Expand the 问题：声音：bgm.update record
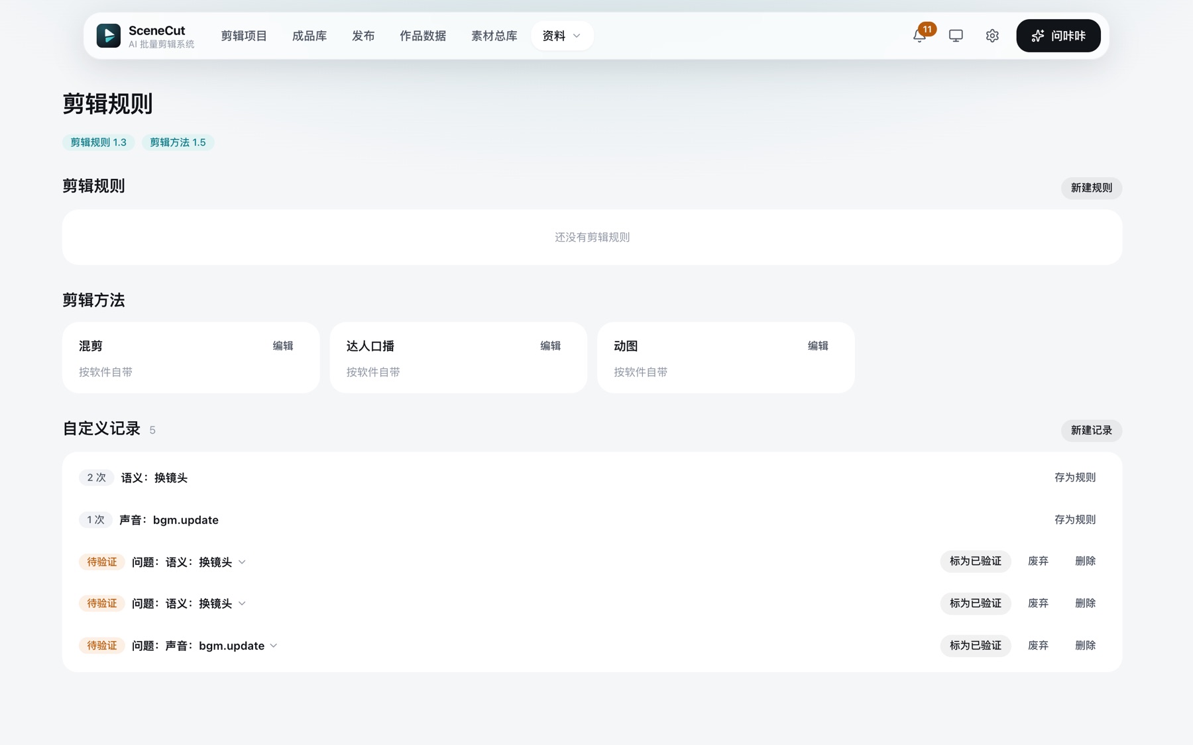1193x745 pixels. (x=205, y=646)
